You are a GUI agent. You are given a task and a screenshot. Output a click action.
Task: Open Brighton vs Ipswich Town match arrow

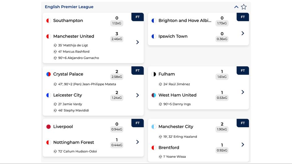243,33
